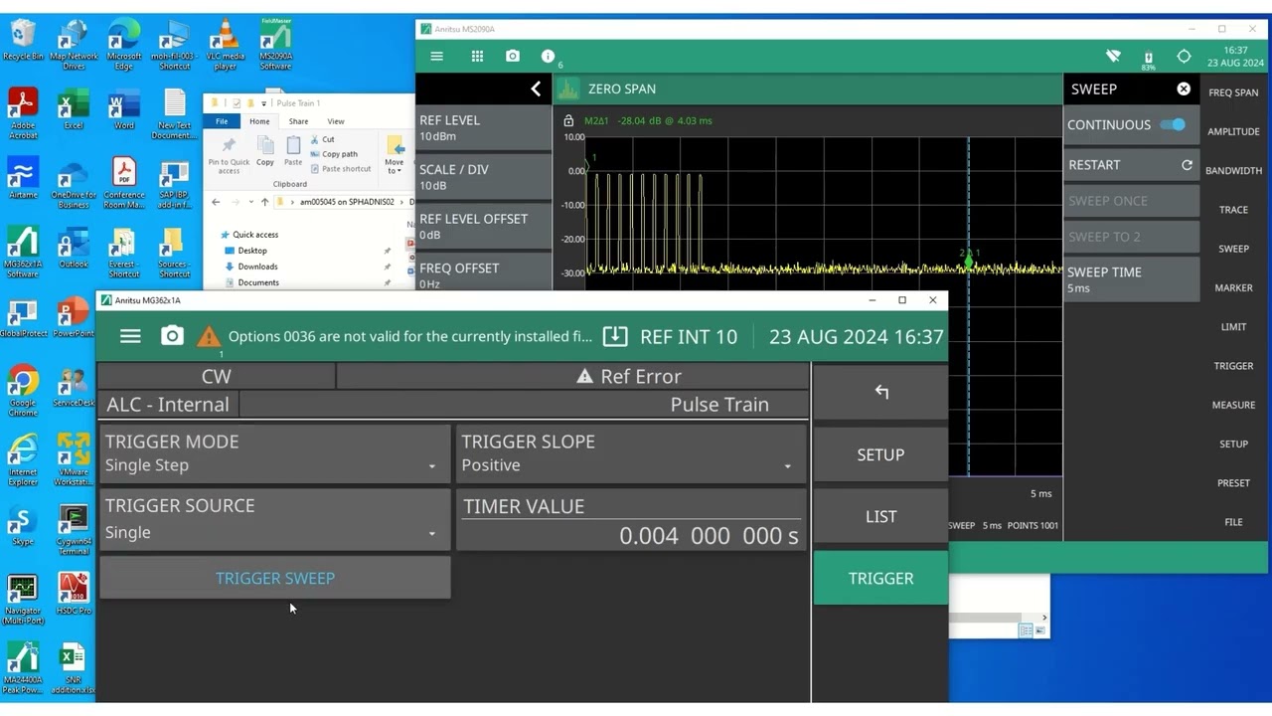1272x716 pixels.
Task: Edit the REF LEVEL 10 dBm value
Action: [x=484, y=127]
